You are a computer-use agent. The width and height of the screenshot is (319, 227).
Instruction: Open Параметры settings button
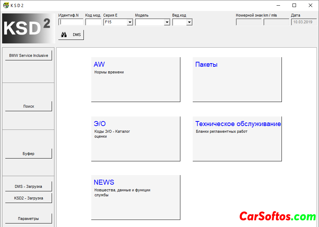29,219
